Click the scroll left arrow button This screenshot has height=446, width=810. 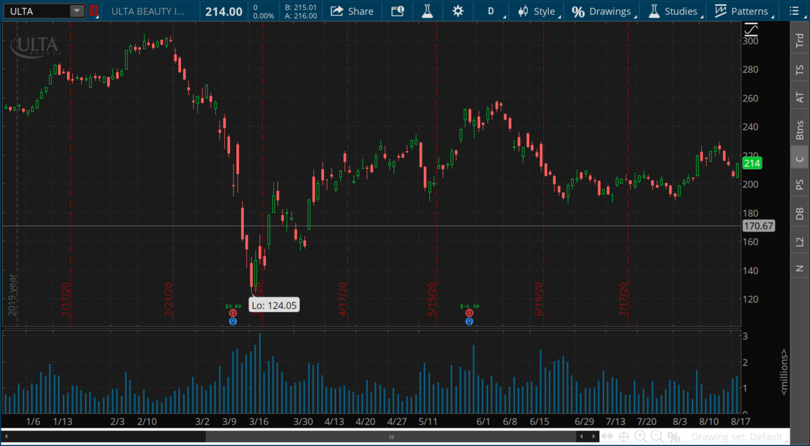6,437
